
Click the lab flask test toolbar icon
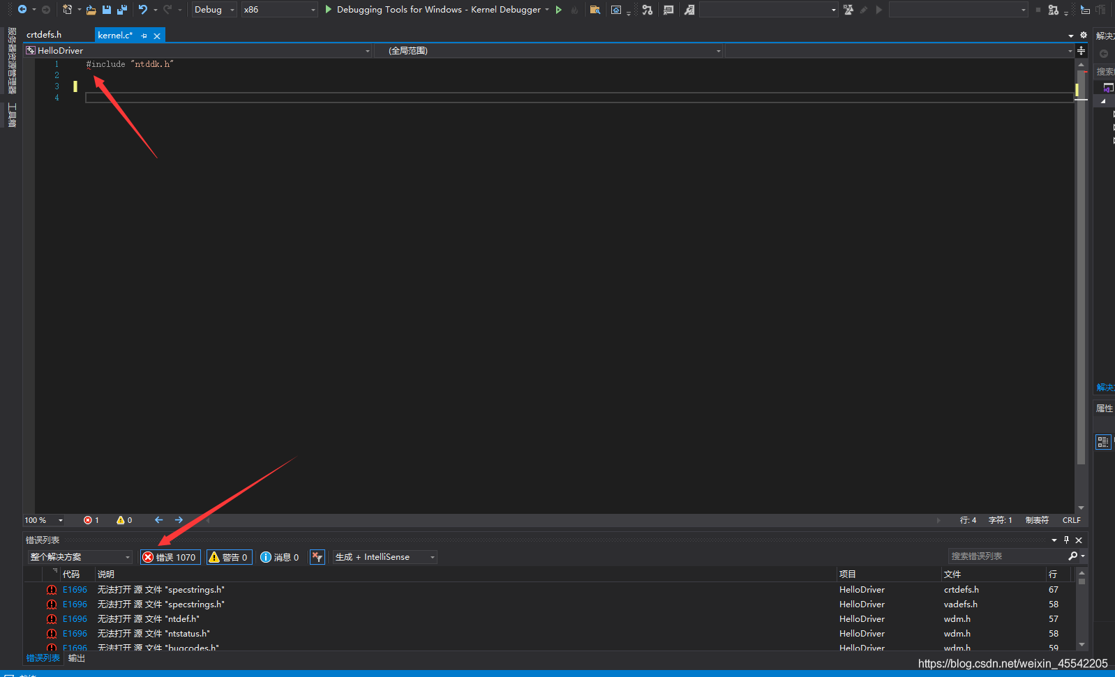pos(848,10)
